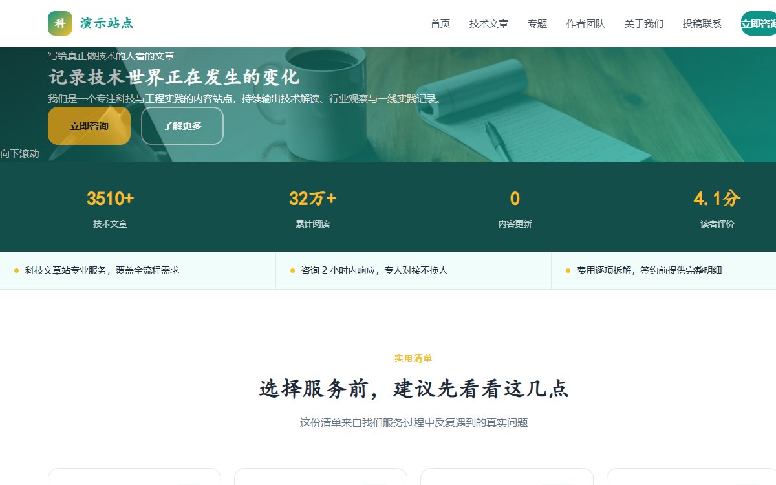This screenshot has width=776, height=485.
Task: Click the 科 site logo icon
Action: 60,23
